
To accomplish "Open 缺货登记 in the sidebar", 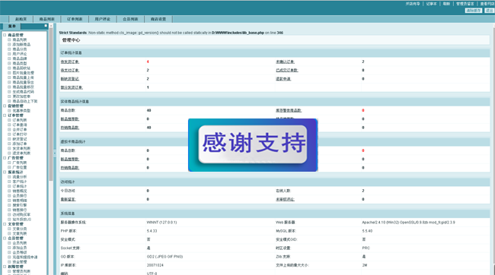I will coord(20,139).
